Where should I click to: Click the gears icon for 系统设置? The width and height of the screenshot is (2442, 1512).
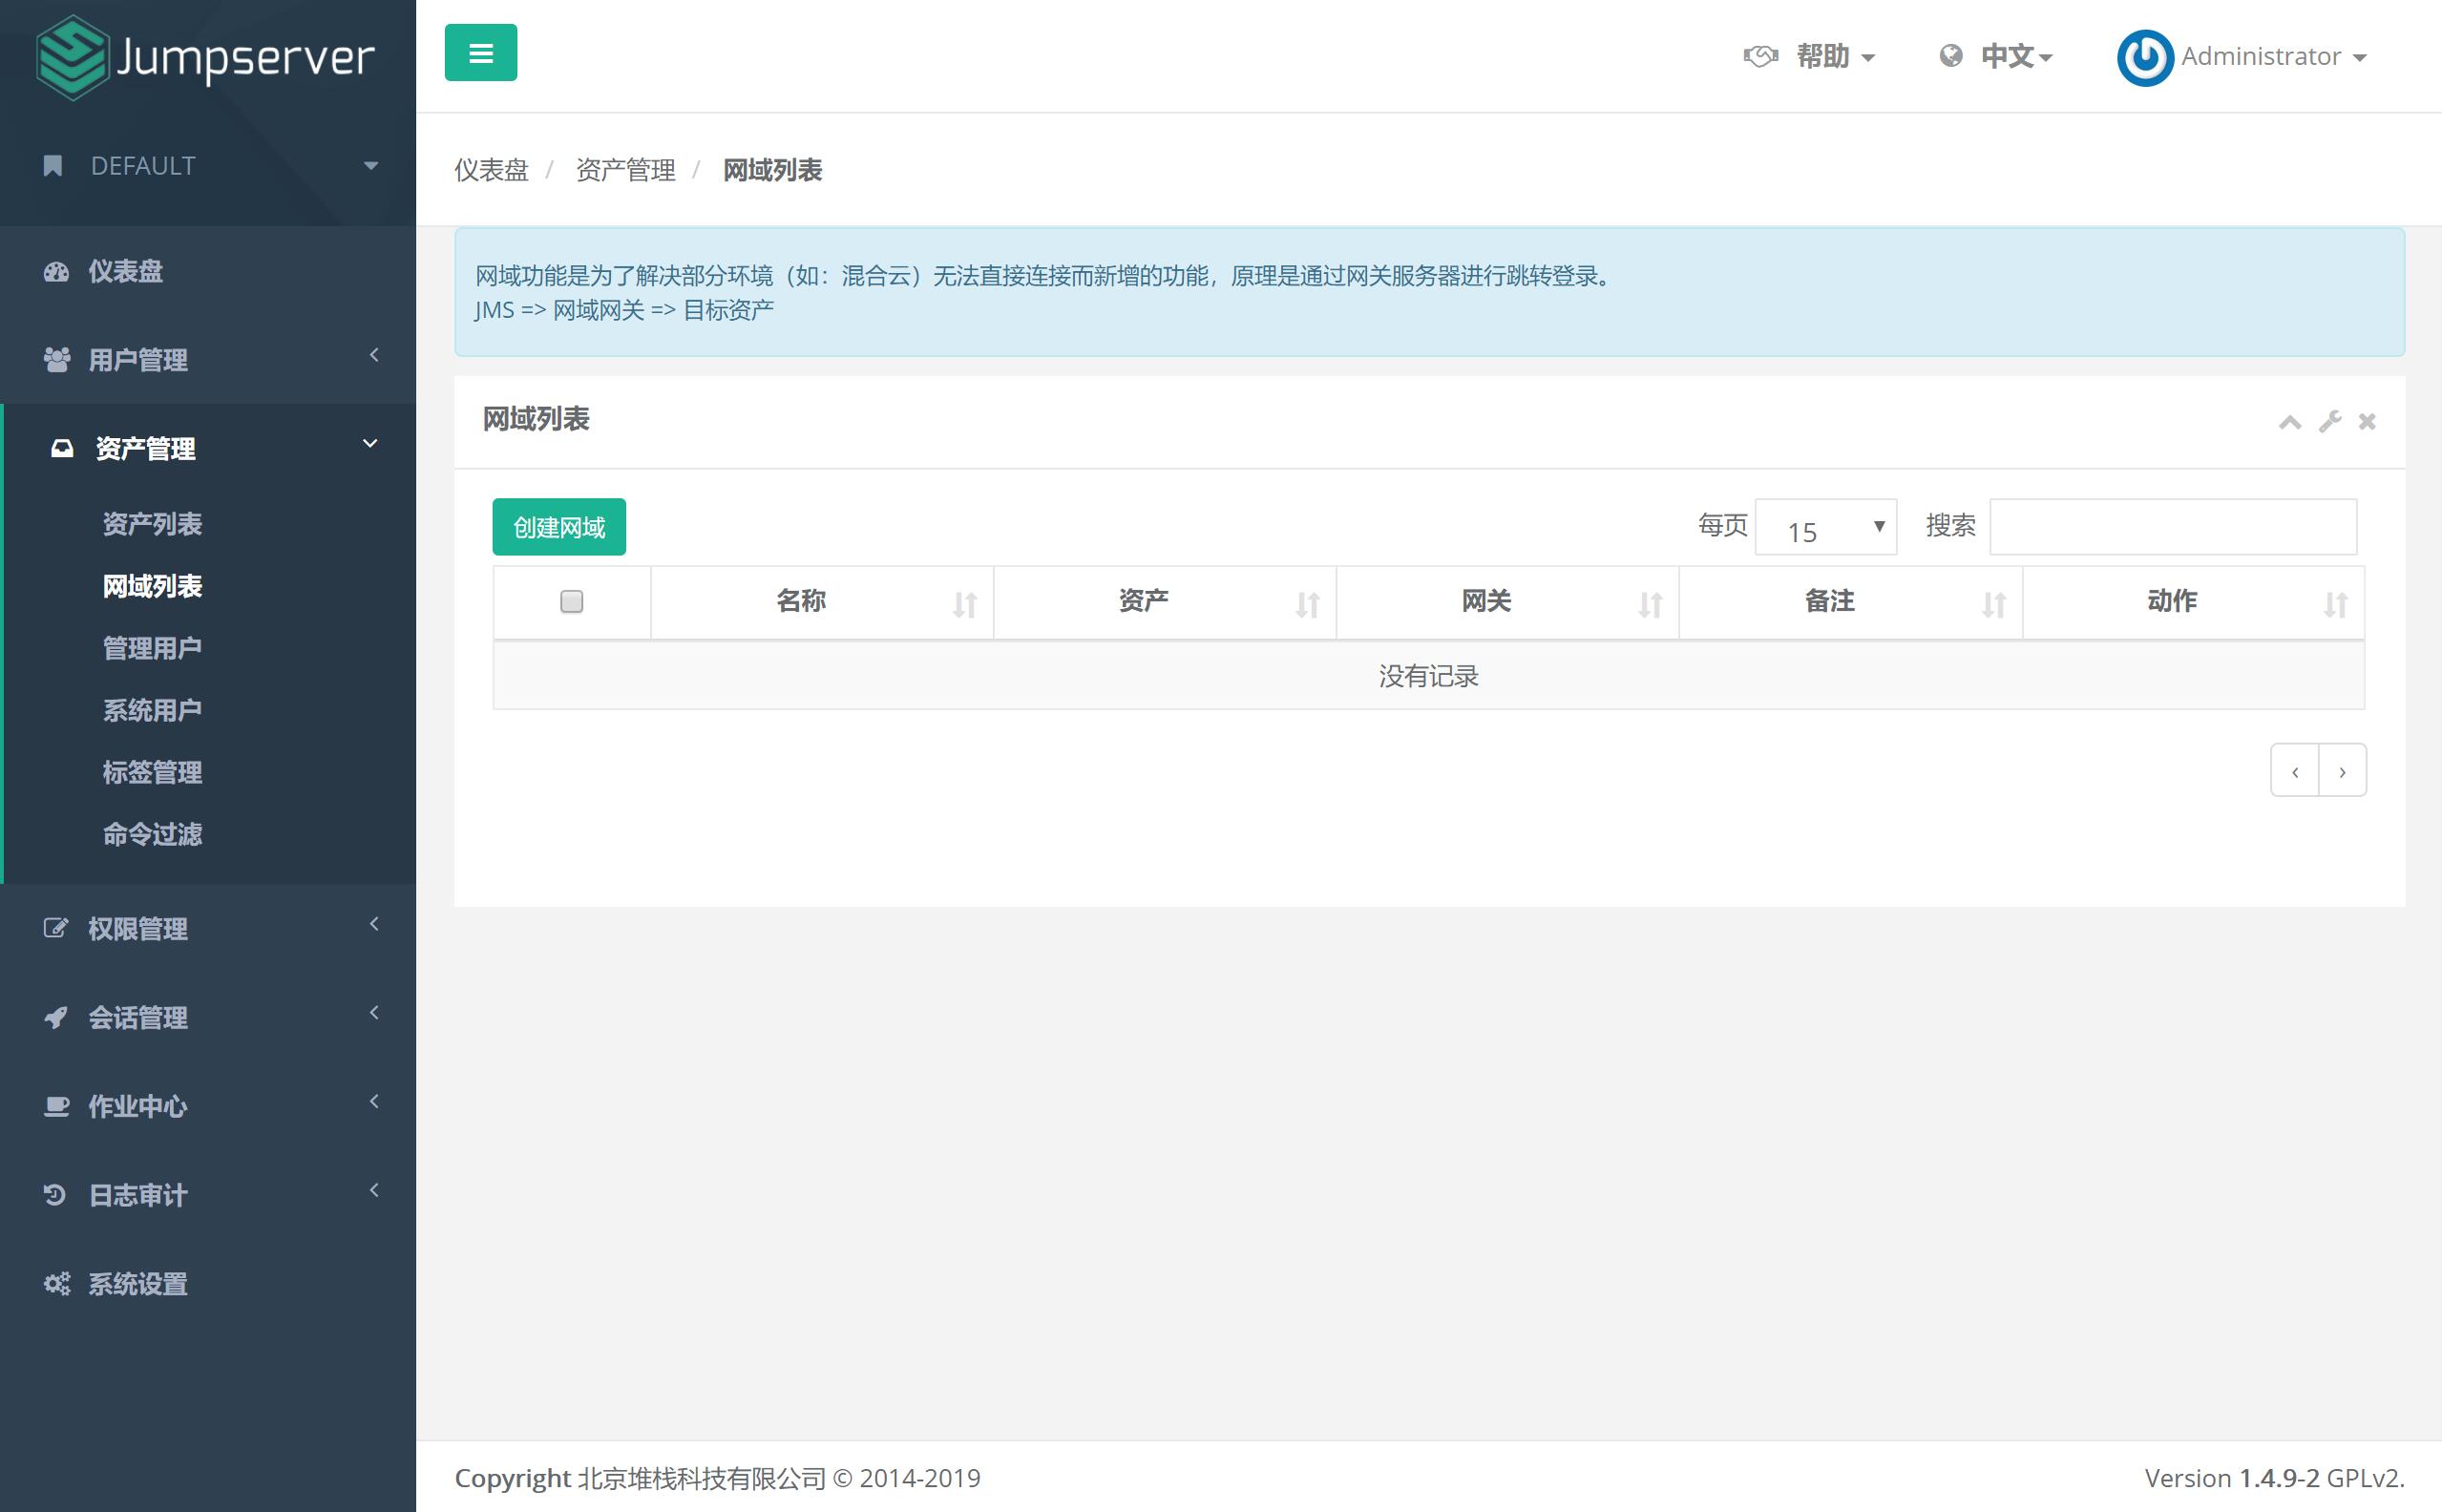point(57,1284)
